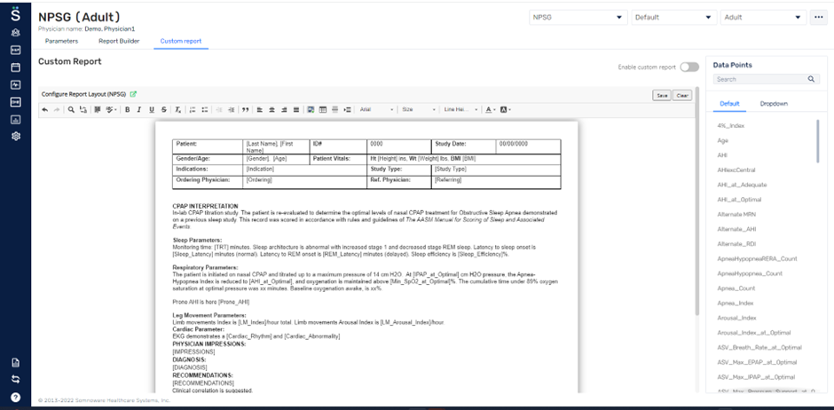
Task: Apply Bold formatting
Action: coord(127,109)
